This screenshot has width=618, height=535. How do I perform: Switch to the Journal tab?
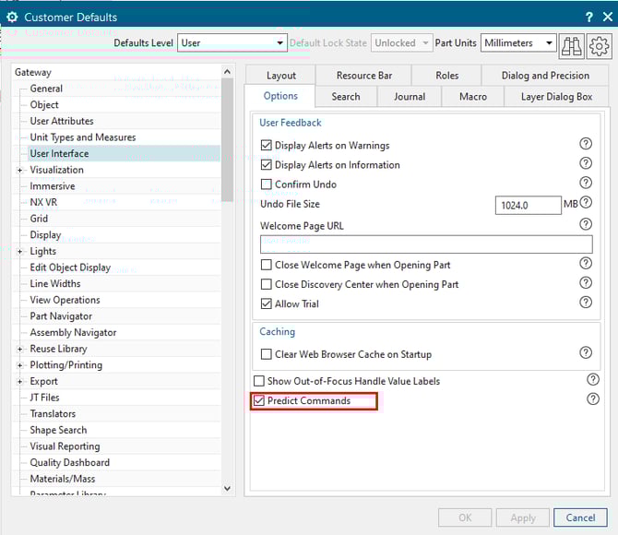[410, 97]
